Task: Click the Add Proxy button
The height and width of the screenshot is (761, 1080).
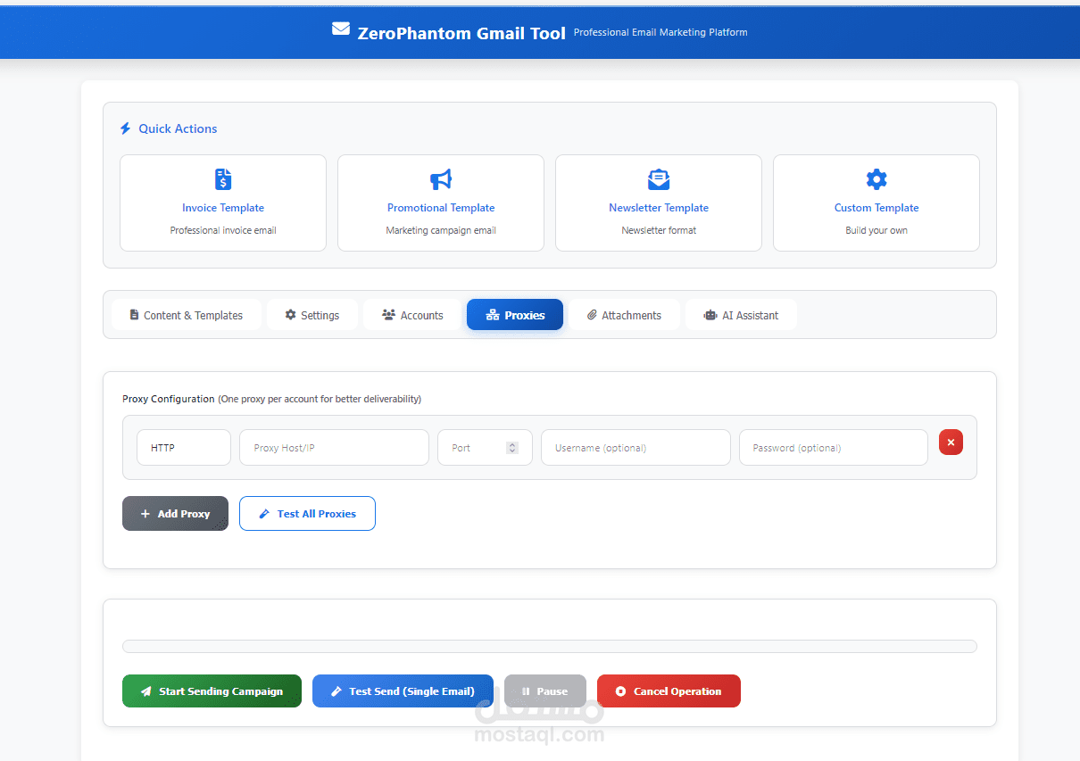Action: (x=175, y=514)
